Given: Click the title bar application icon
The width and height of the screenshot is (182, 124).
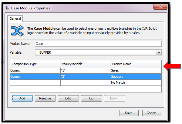Looking at the screenshot, I should 7,8.
